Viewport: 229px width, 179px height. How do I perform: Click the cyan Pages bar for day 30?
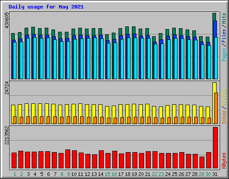pos(209,62)
